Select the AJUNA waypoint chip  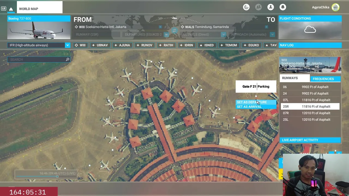(122, 45)
